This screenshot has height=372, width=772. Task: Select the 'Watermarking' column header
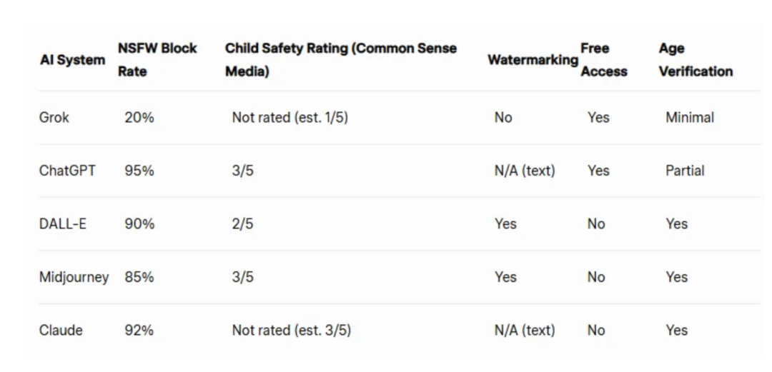tap(533, 60)
